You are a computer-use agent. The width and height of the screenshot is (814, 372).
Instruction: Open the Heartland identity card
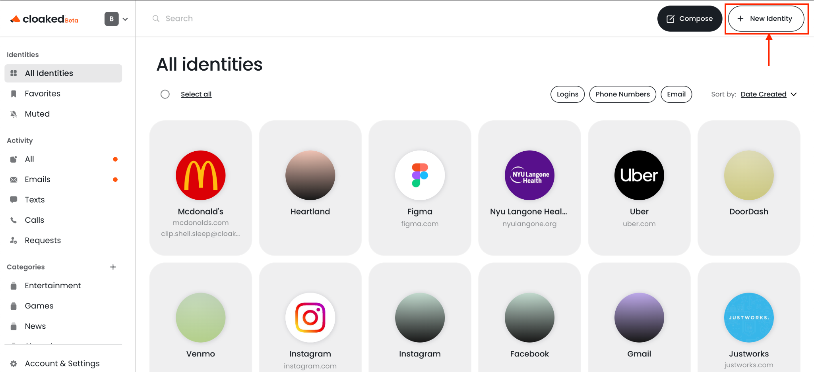(310, 188)
